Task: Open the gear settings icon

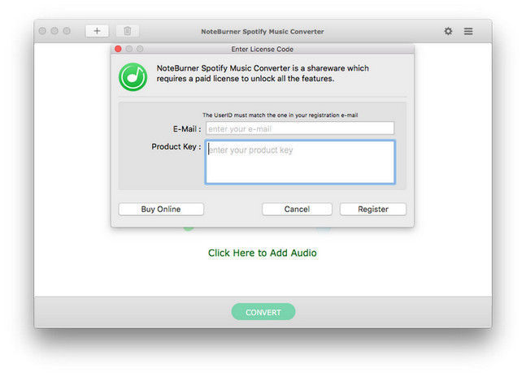Action: (x=448, y=31)
